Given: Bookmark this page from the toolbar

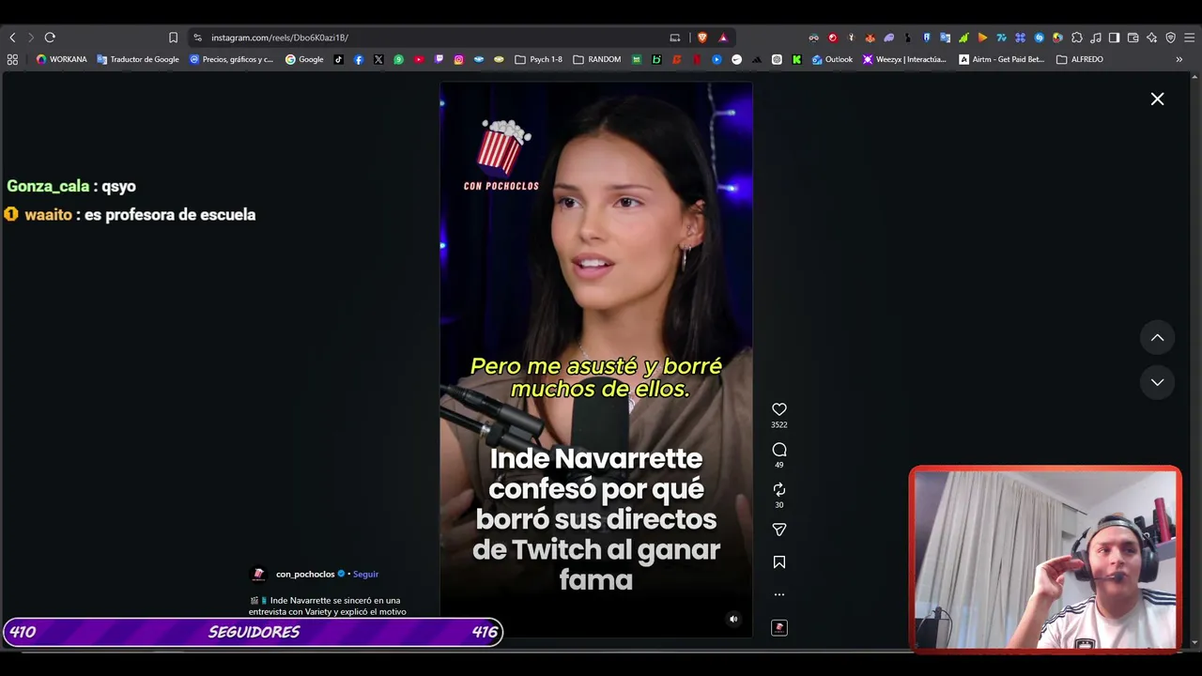Looking at the screenshot, I should pos(173,38).
